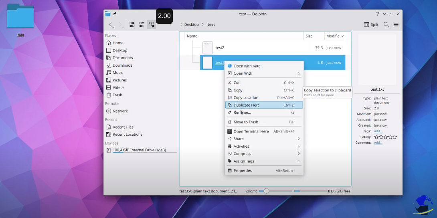437x218 pixels.
Task: Switch to Icons view mode
Action: pyautogui.click(x=132, y=25)
